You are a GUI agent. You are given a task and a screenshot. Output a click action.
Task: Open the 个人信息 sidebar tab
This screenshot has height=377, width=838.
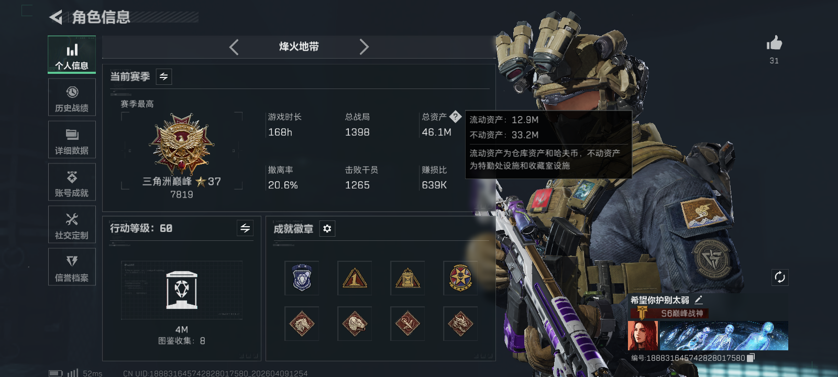(72, 54)
